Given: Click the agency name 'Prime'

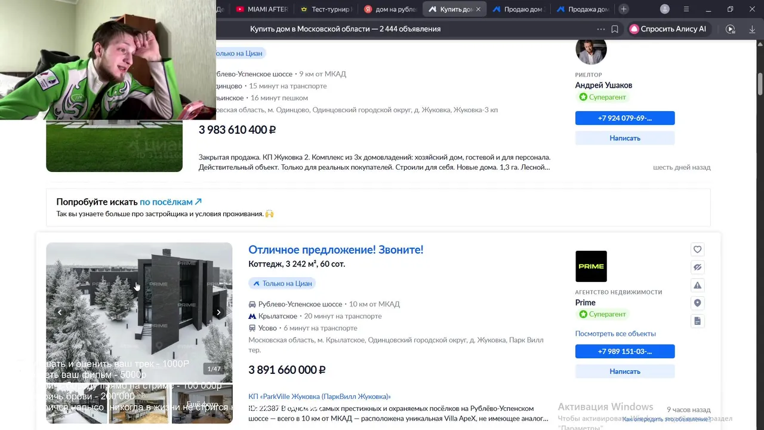Looking at the screenshot, I should click(x=586, y=303).
